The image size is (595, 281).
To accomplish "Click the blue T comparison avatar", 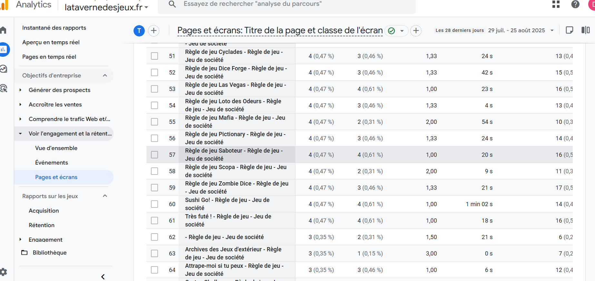I will coord(139,31).
